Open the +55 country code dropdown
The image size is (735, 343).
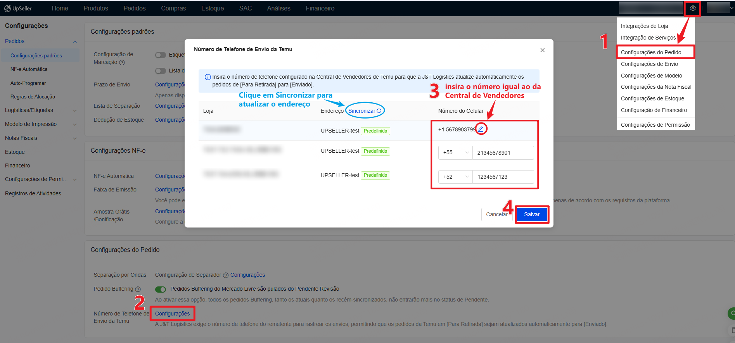455,153
